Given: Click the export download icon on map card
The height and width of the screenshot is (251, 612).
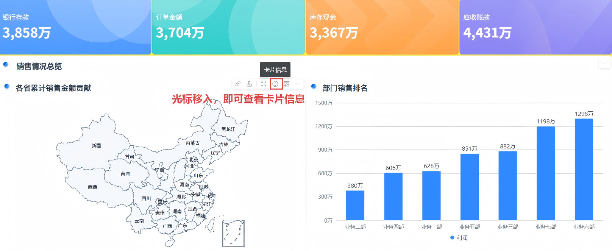Looking at the screenshot, I should click(x=249, y=84).
